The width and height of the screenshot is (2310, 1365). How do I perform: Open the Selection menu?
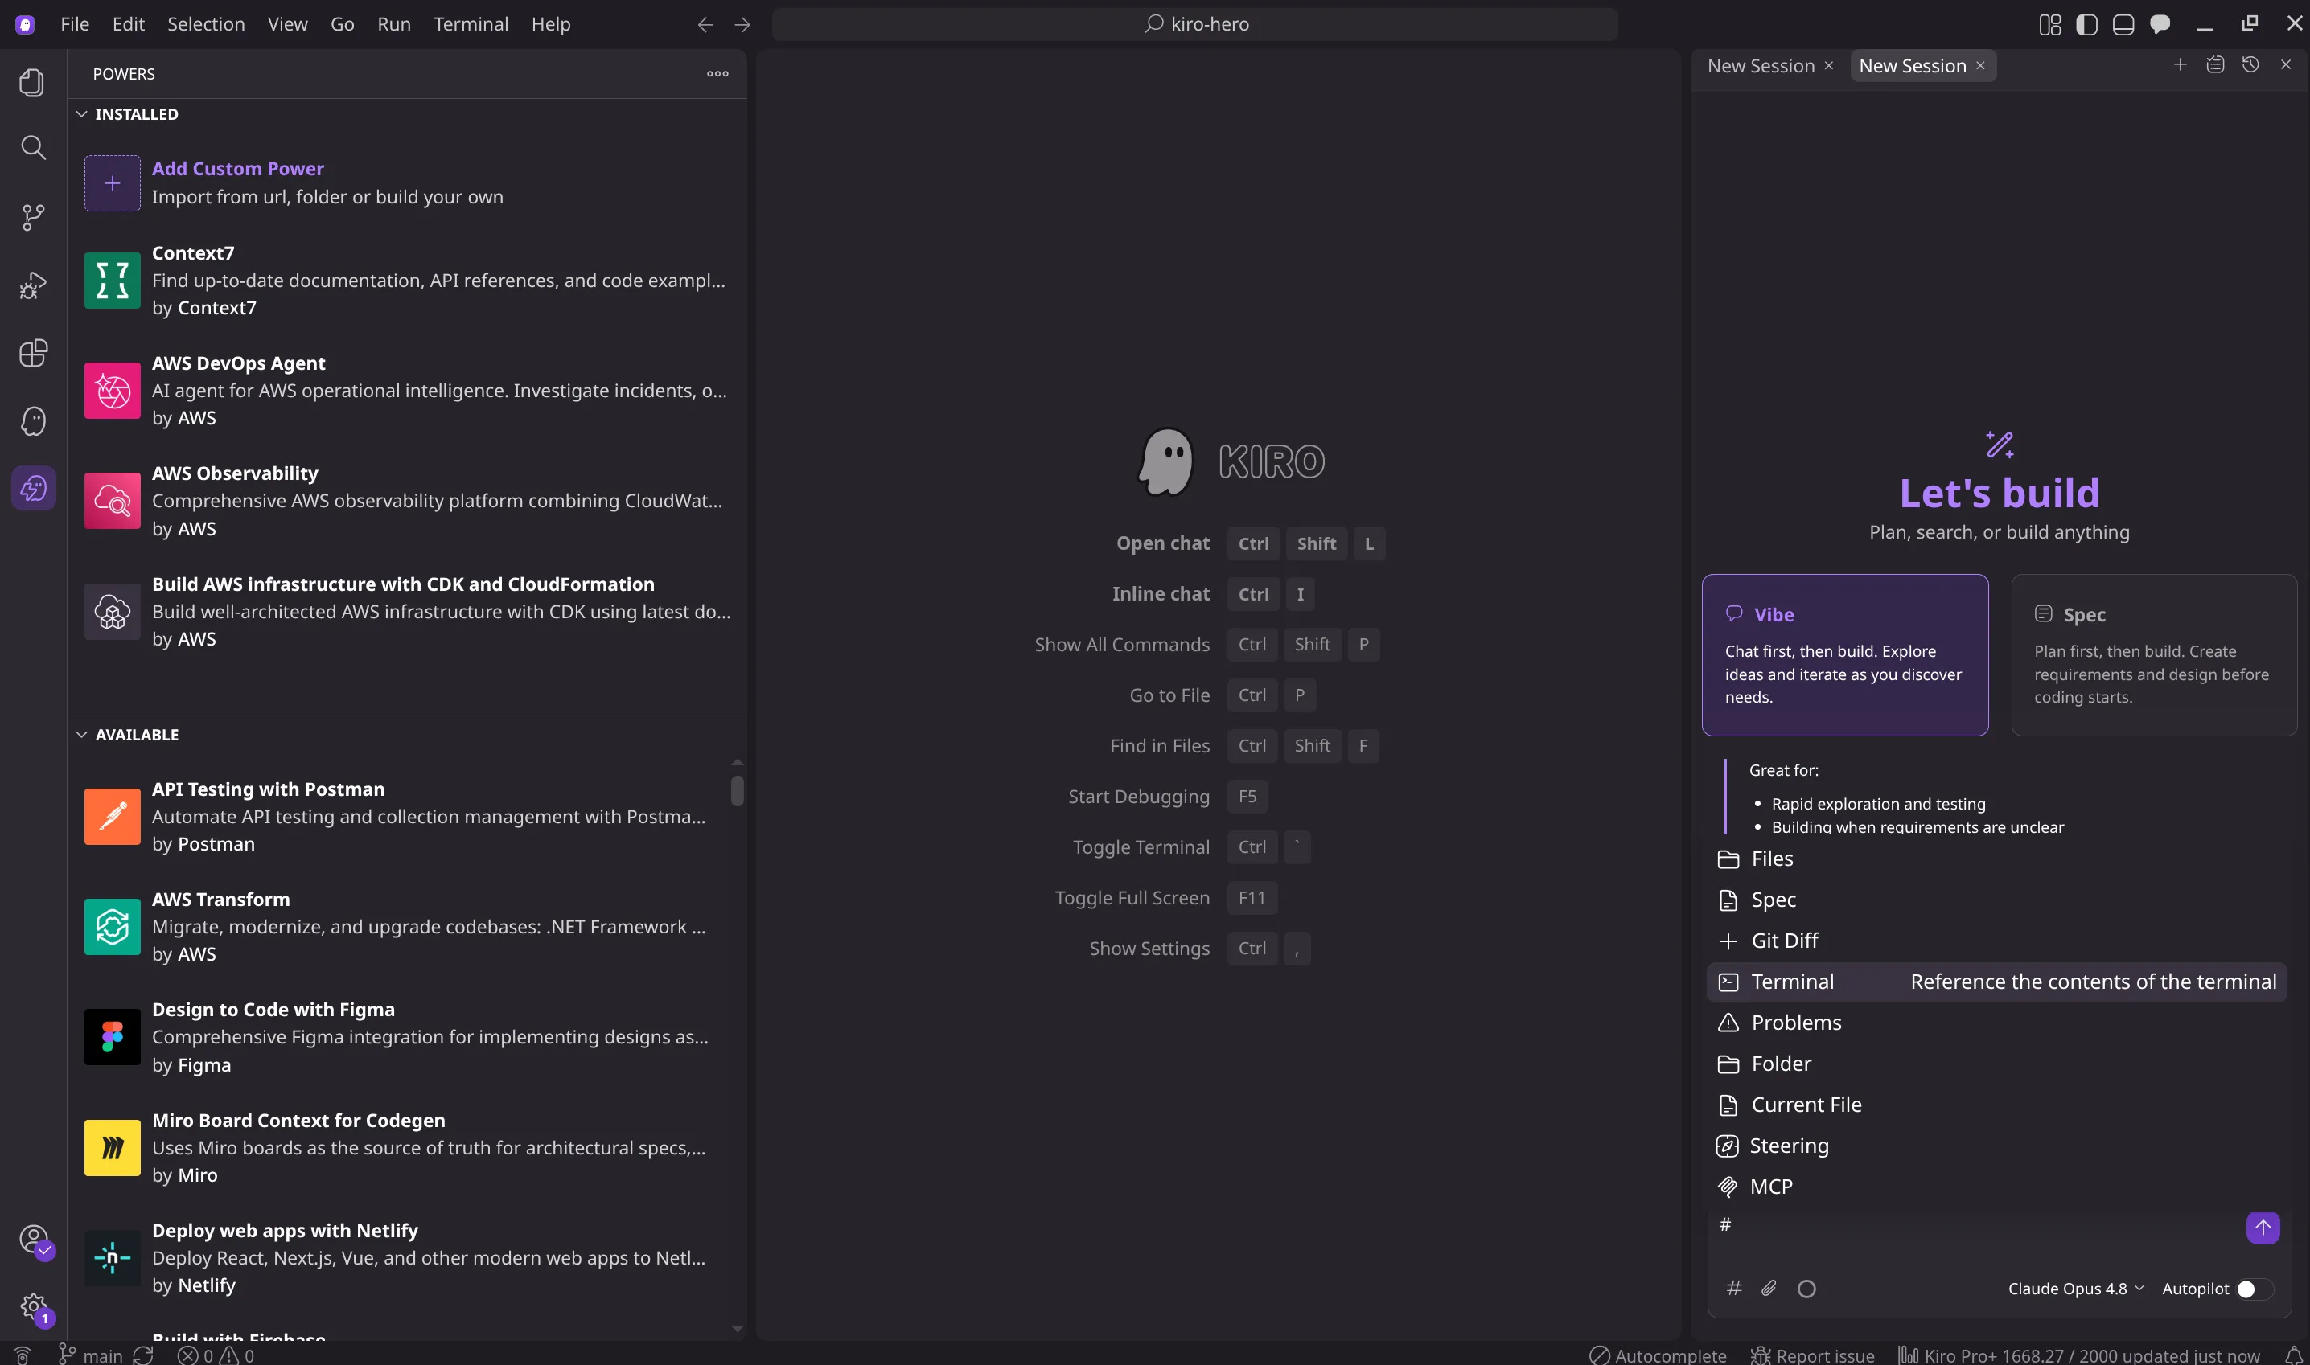(205, 24)
